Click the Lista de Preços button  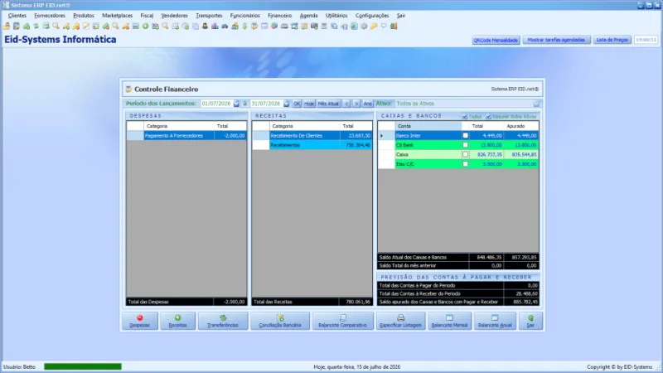pyautogui.click(x=612, y=40)
